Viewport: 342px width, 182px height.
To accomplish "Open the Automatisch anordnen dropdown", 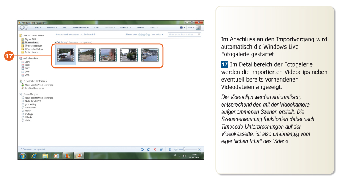I will pyautogui.click(x=68, y=35).
